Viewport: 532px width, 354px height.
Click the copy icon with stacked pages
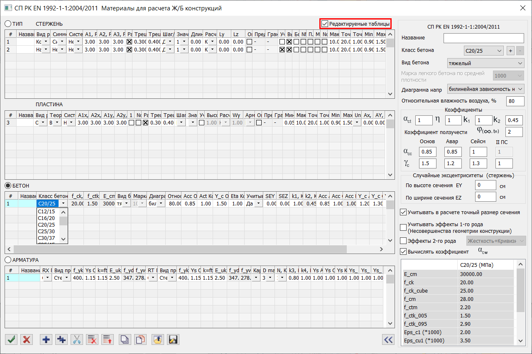point(125,339)
